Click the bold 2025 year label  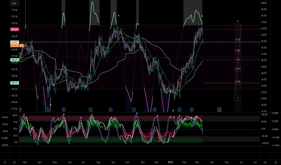click(170, 162)
